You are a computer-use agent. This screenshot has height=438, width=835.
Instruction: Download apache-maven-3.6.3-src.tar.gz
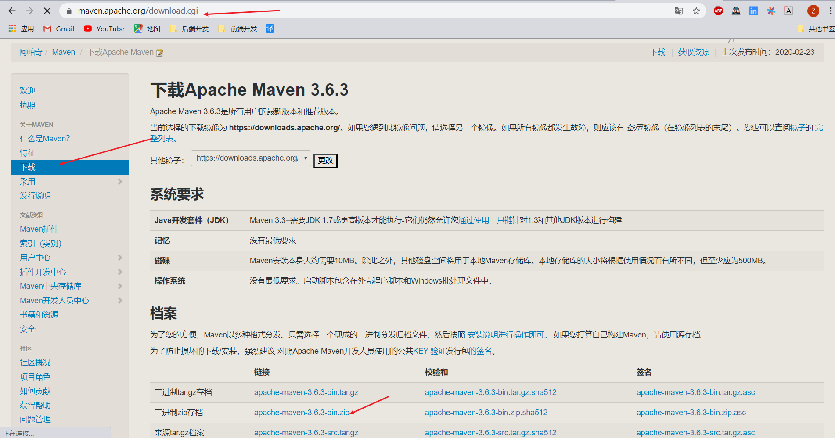tap(306, 433)
